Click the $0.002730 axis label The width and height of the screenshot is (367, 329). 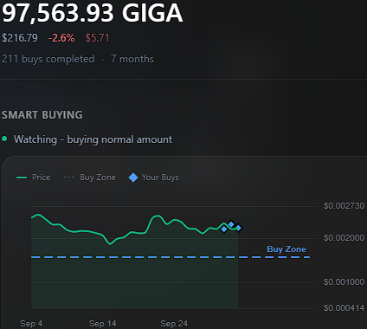(x=344, y=206)
